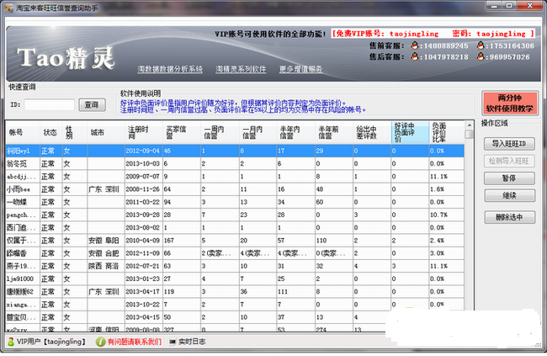The width and height of the screenshot is (547, 356).
Task: Sort by the 性别 column header
Action: (x=75, y=132)
